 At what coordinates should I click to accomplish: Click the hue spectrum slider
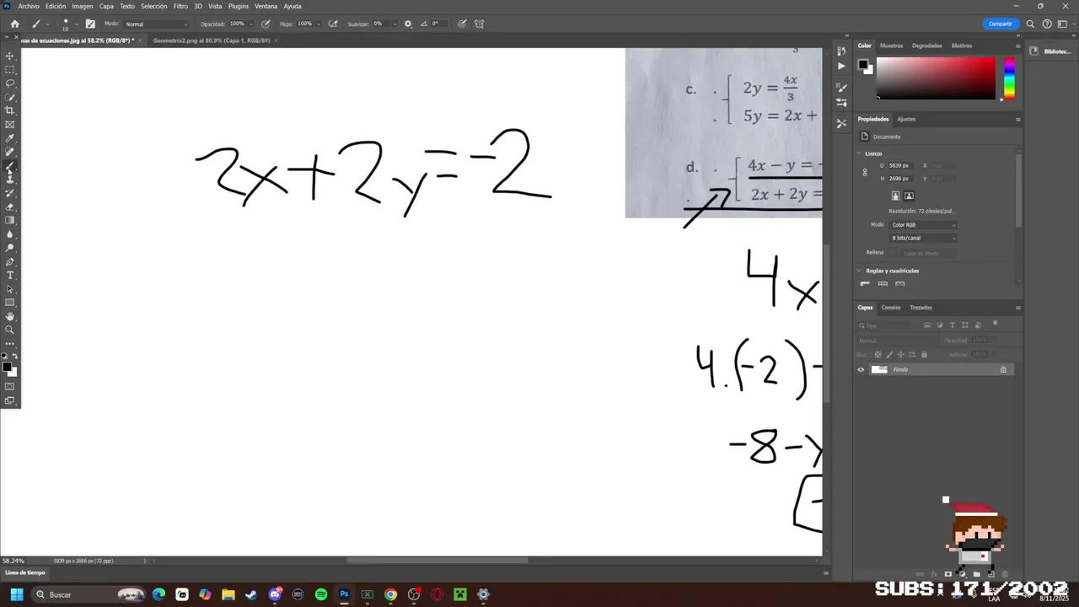1009,78
